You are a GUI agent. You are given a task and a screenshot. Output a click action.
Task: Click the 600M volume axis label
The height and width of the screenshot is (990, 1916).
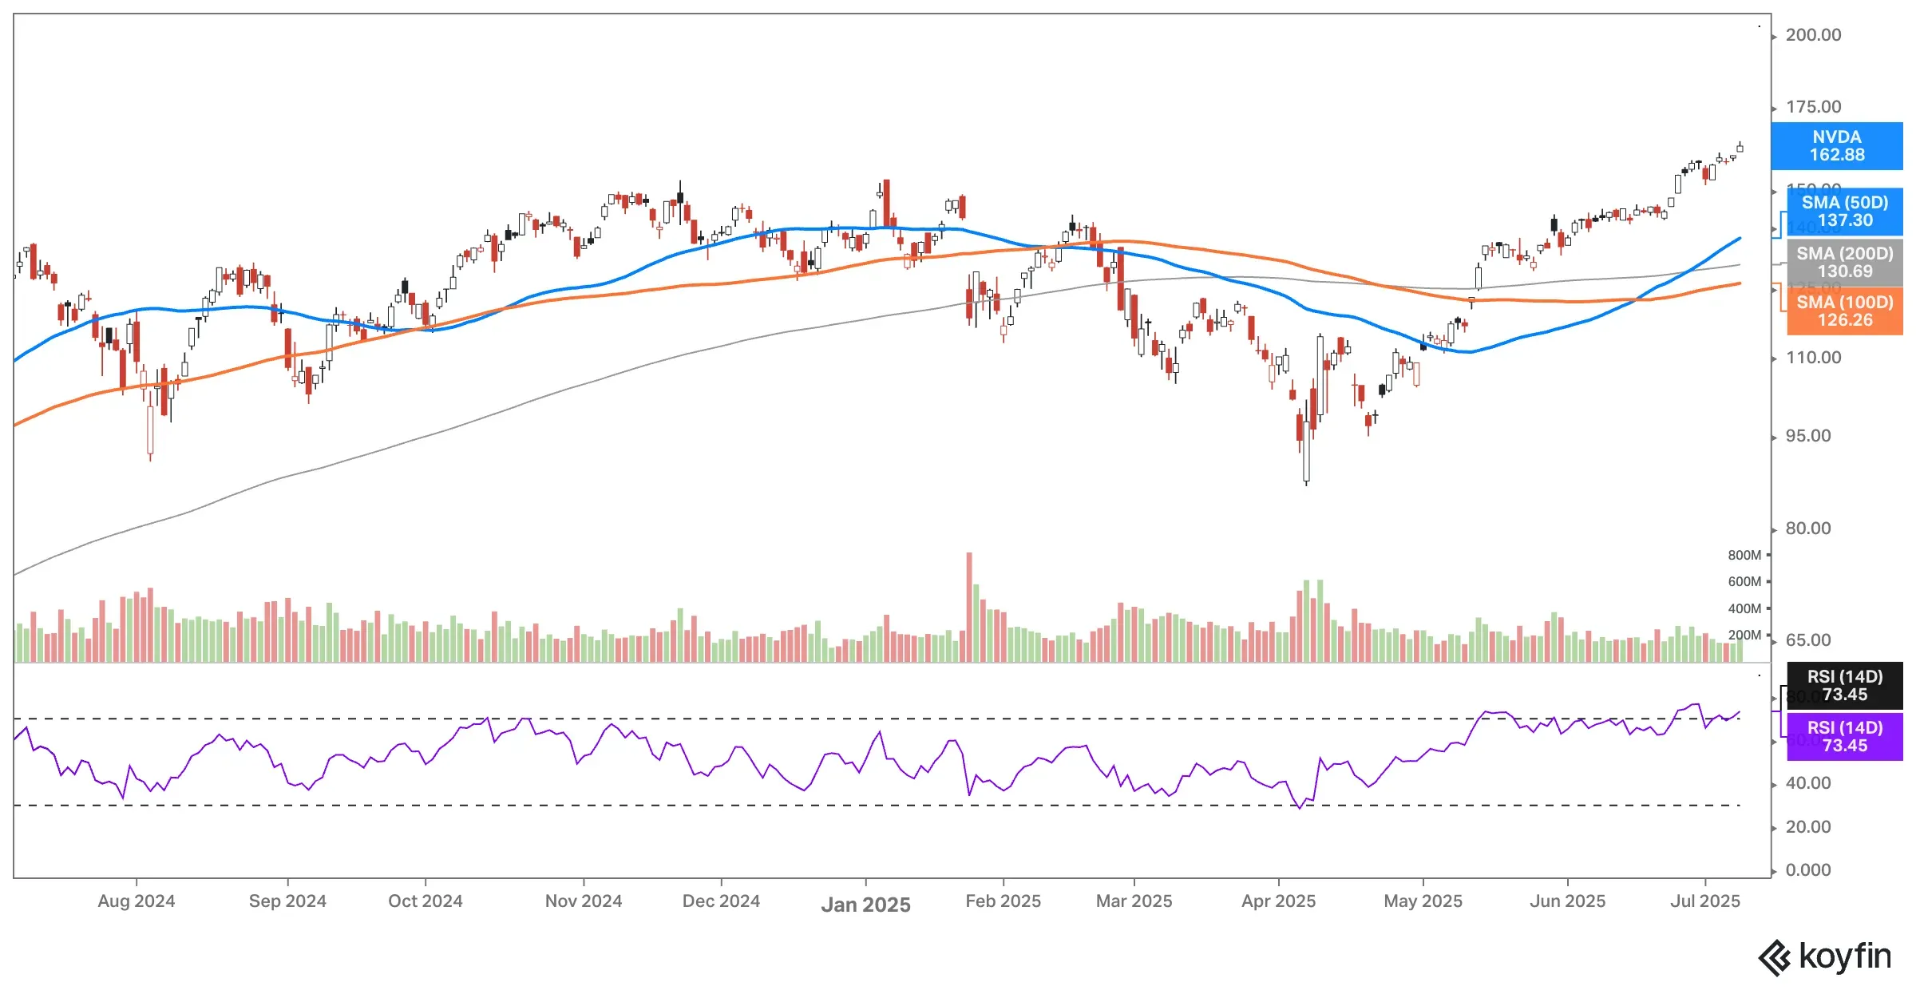coord(1744,582)
